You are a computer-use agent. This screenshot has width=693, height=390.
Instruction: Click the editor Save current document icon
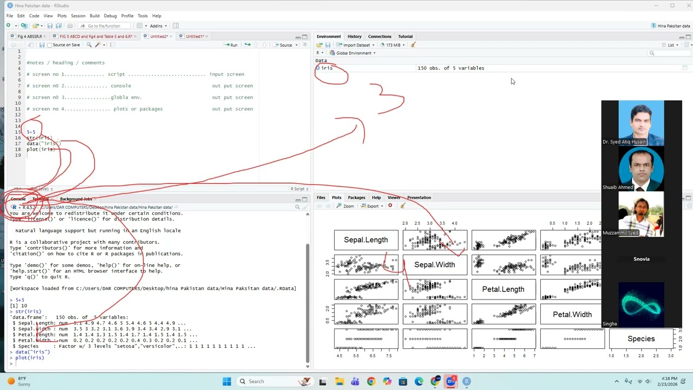[41, 45]
